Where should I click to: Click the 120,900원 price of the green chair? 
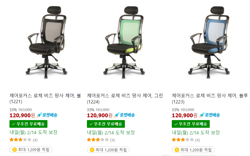coord(100,115)
